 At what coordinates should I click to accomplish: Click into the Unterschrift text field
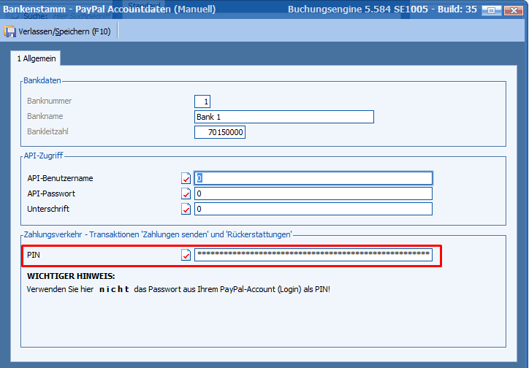pyautogui.click(x=313, y=210)
